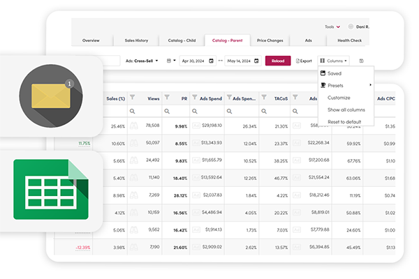Image resolution: width=419 pixels, height=279 pixels.
Task: Toggle the Columns dropdown button
Action: click(x=334, y=61)
